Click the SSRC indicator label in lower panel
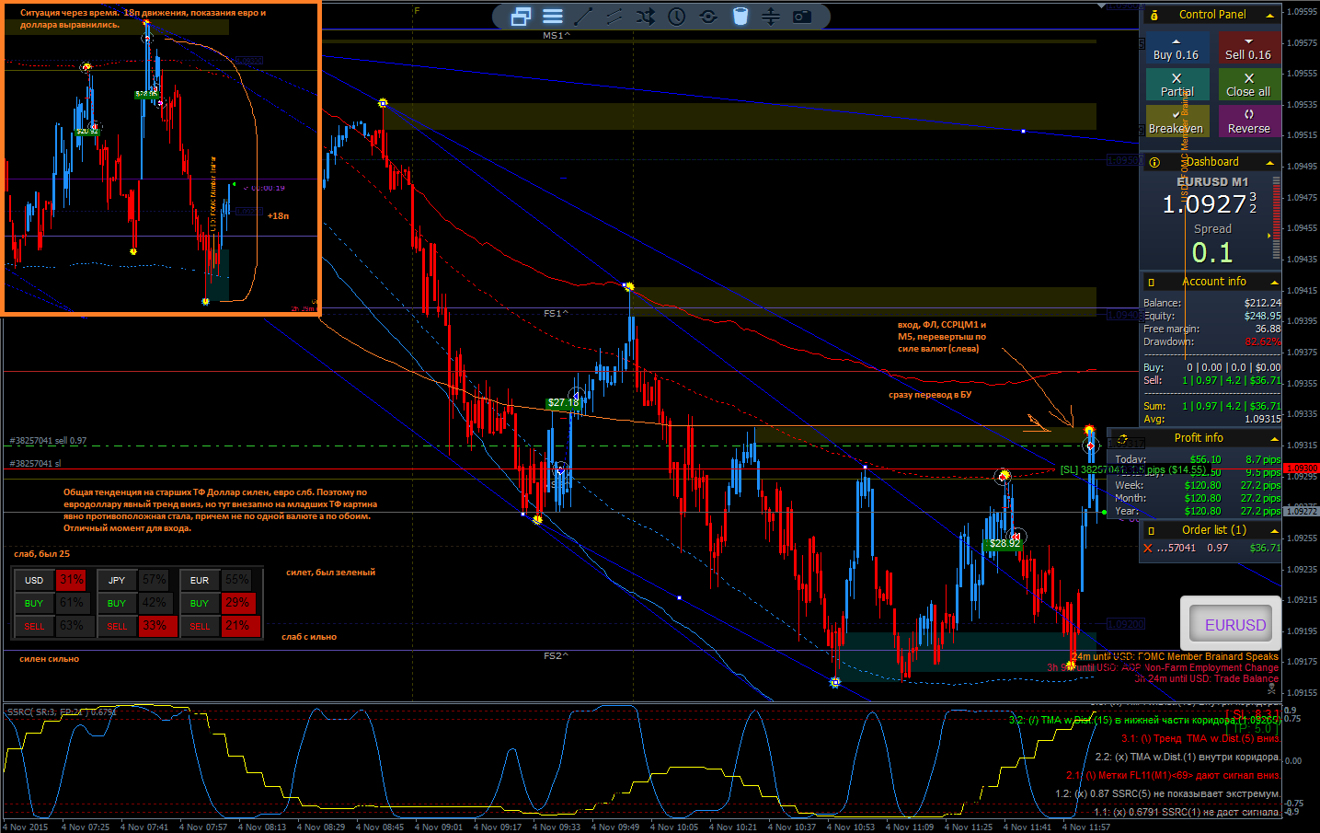 pyautogui.click(x=62, y=712)
